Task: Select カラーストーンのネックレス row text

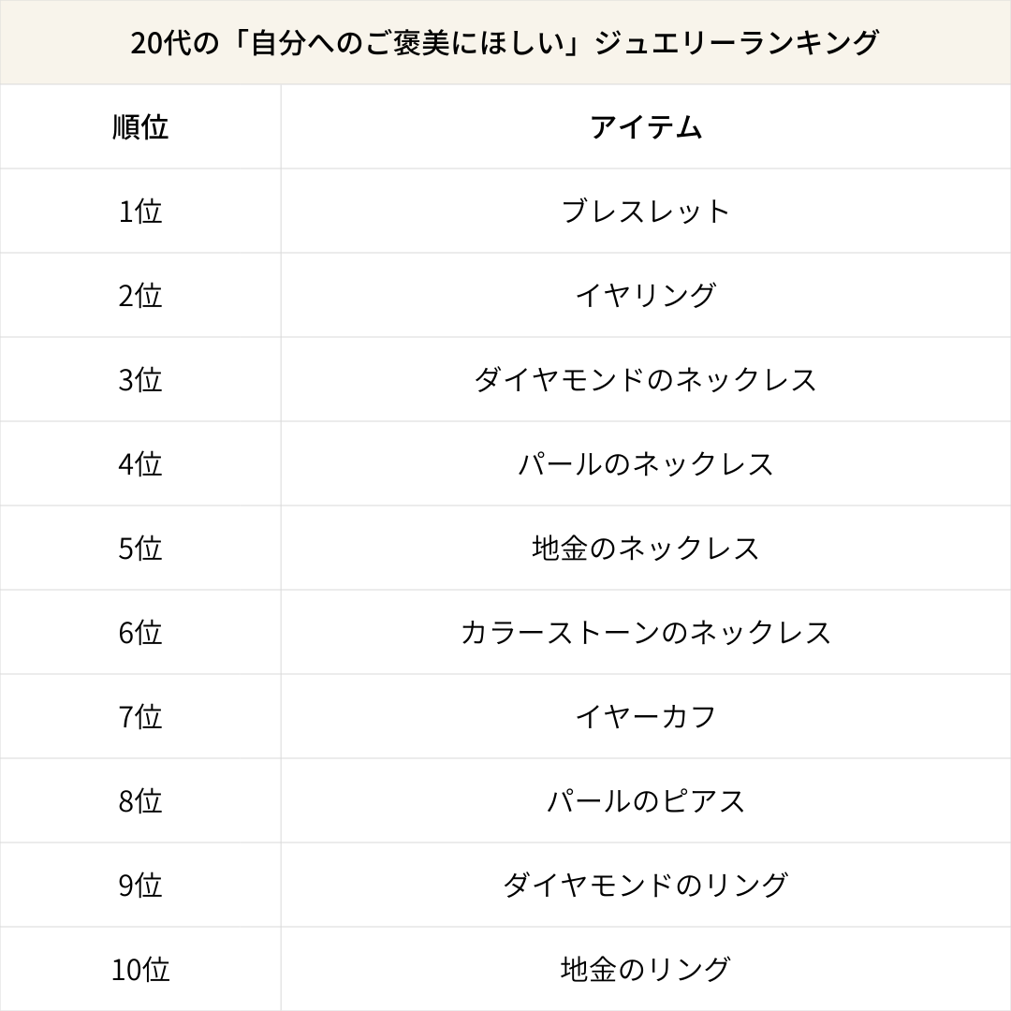Action: pyautogui.click(x=646, y=633)
